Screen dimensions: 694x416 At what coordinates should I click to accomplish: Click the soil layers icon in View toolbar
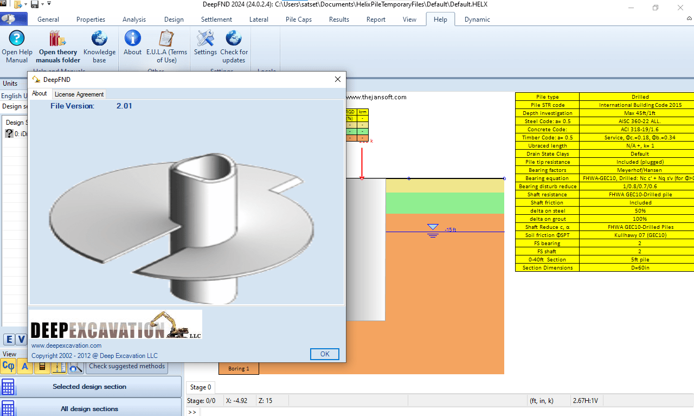click(42, 367)
